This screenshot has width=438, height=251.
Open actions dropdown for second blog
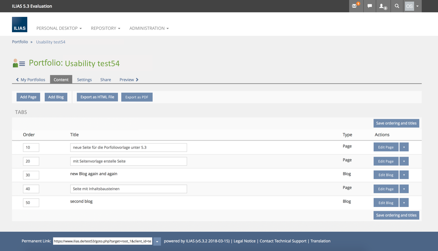tap(404, 203)
